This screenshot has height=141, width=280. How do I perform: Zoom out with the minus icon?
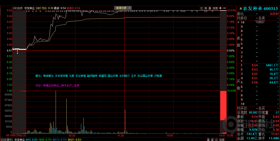pos(224,8)
